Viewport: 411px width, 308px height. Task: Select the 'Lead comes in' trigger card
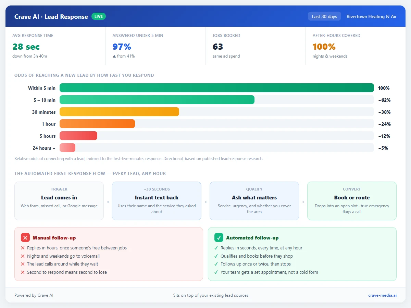click(x=59, y=201)
